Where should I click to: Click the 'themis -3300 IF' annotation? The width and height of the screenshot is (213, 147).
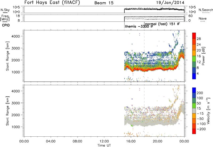tap(139, 26)
